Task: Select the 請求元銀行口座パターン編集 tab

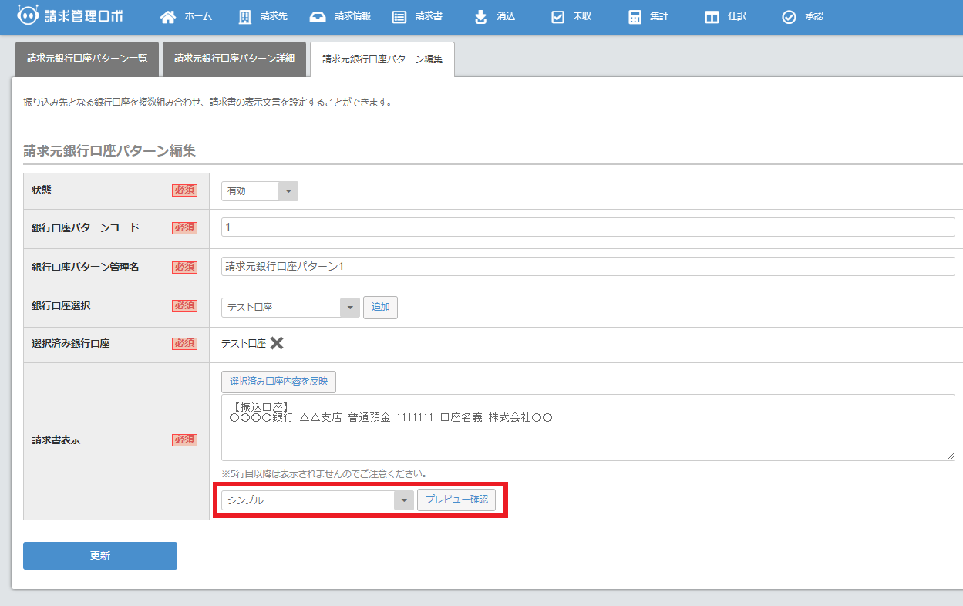Action: click(x=382, y=59)
